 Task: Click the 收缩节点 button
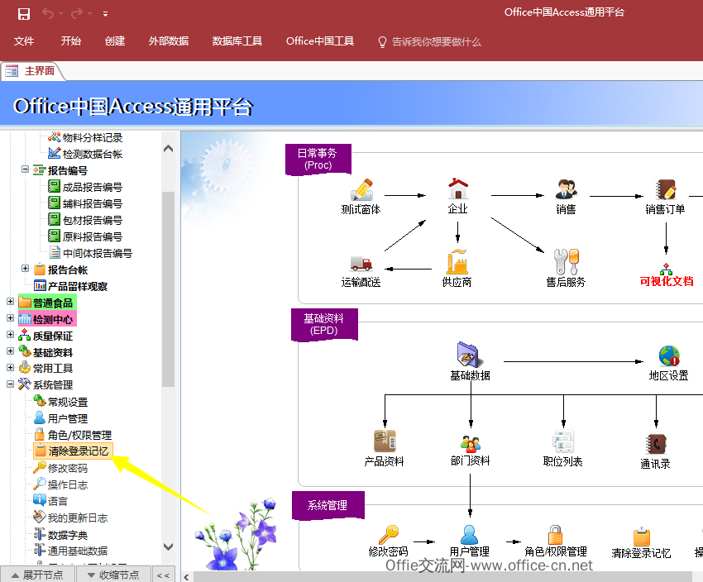(x=114, y=575)
